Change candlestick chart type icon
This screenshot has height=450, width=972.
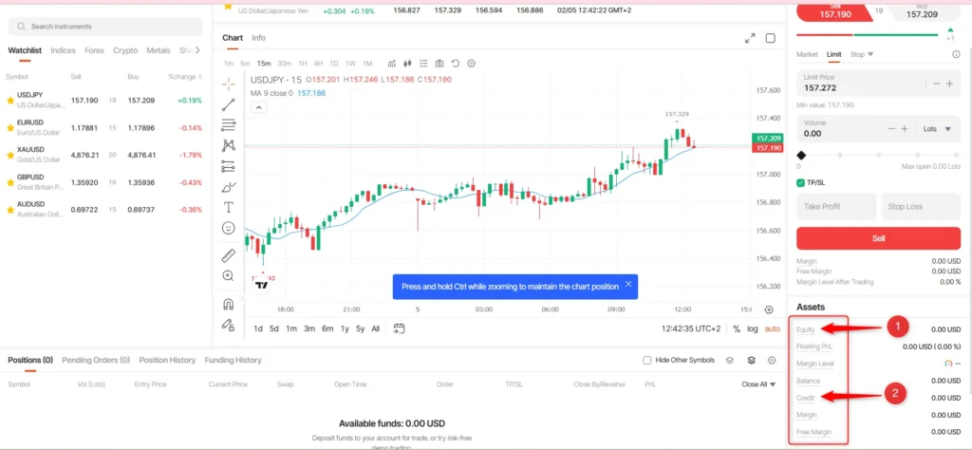point(408,64)
